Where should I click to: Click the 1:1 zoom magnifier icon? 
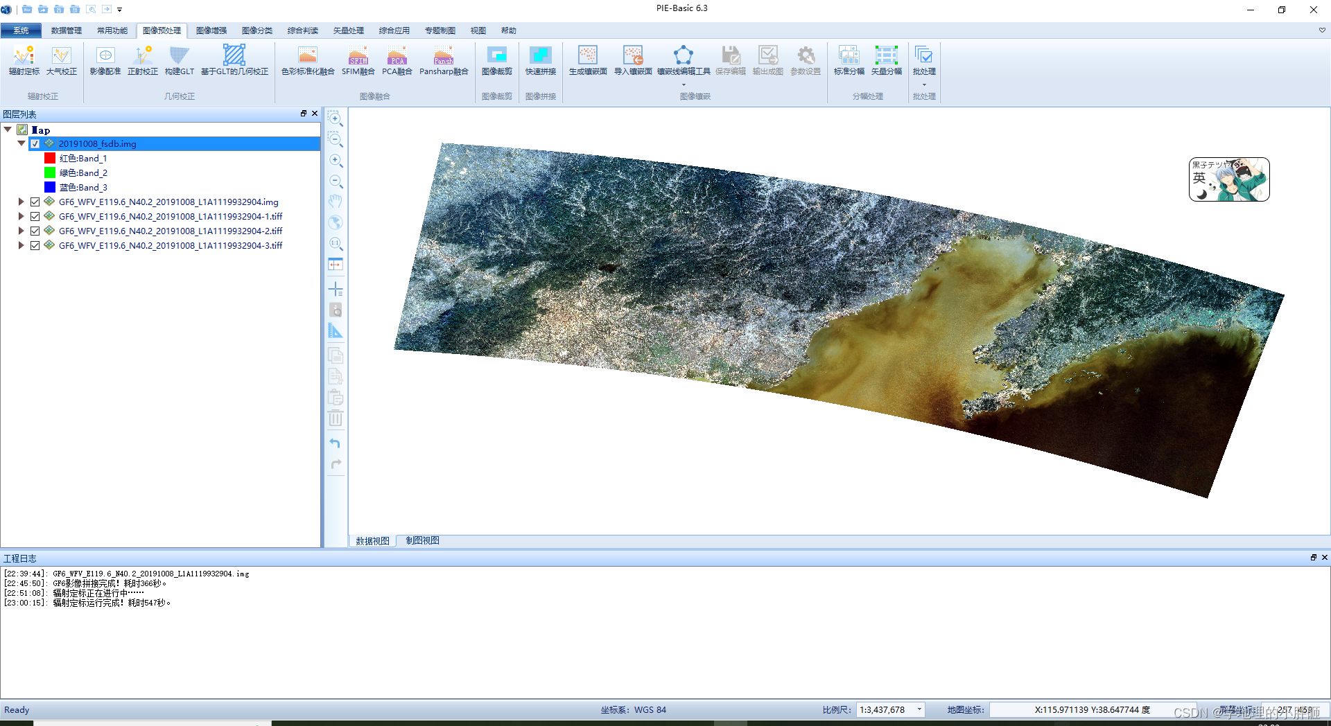coord(336,243)
